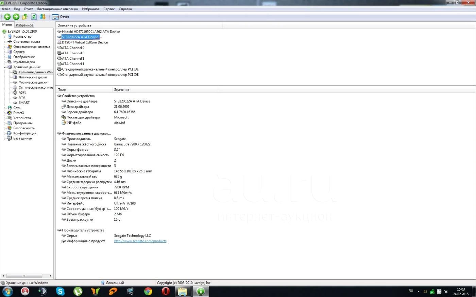Select Логические диски in the tree
The width and height of the screenshot is (476, 297).
tap(33, 77)
